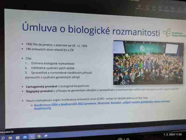Click the line '196 smluvních stran včetně EU a ČR'

tap(50, 50)
